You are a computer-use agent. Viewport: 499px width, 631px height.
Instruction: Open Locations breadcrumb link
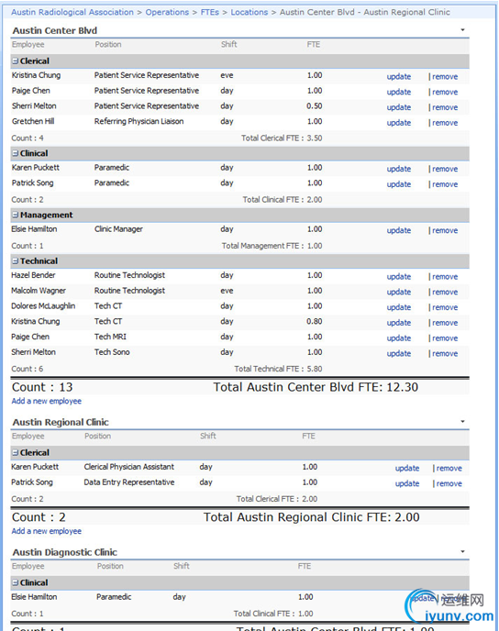pos(249,12)
